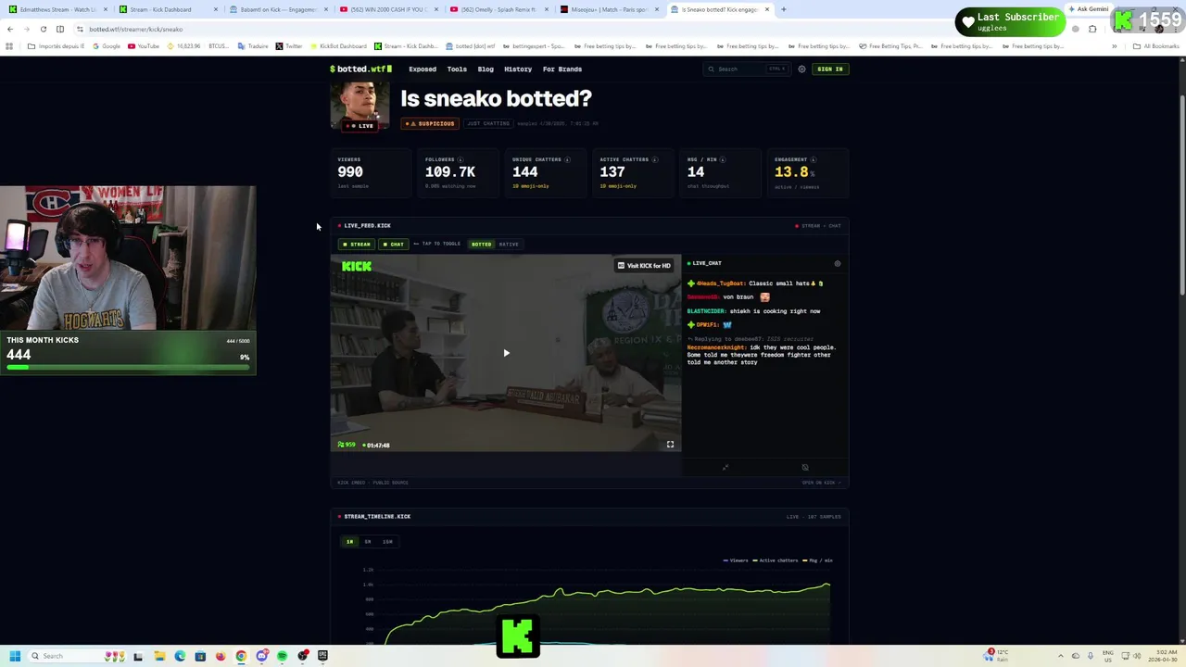Click Ask Gemini button
Image resolution: width=1186 pixels, height=667 pixels.
point(1088,9)
